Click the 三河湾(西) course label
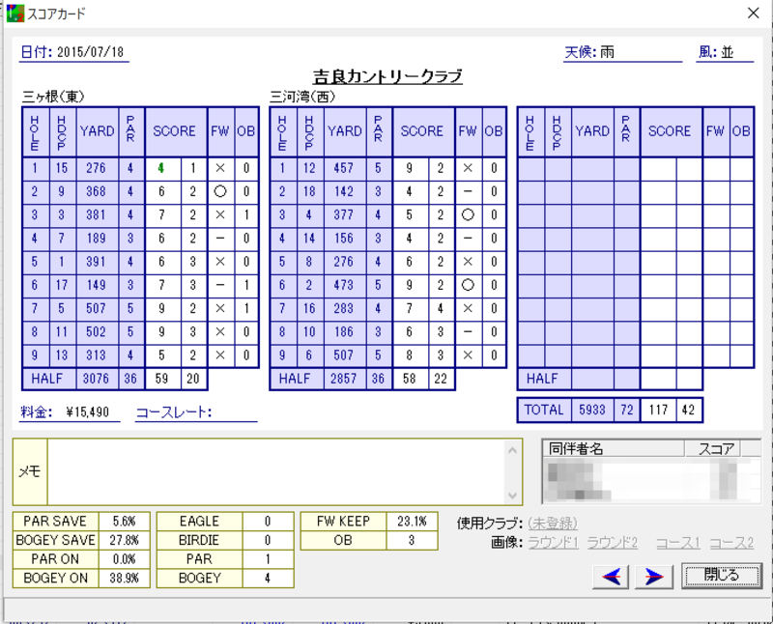Viewport: 773px width, 624px height. [302, 97]
